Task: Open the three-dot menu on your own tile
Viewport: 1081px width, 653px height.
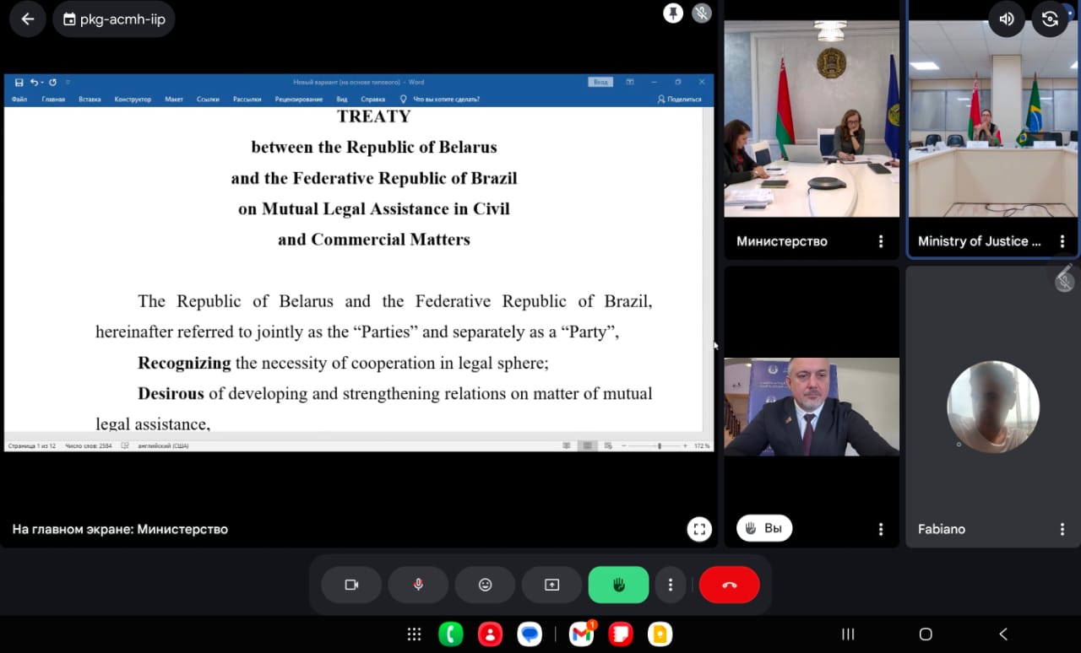Action: 881,529
